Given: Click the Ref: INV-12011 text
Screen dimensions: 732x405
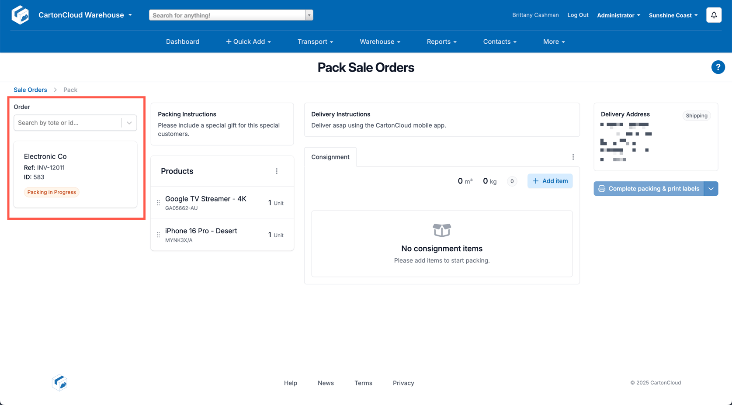Looking at the screenshot, I should coord(44,168).
